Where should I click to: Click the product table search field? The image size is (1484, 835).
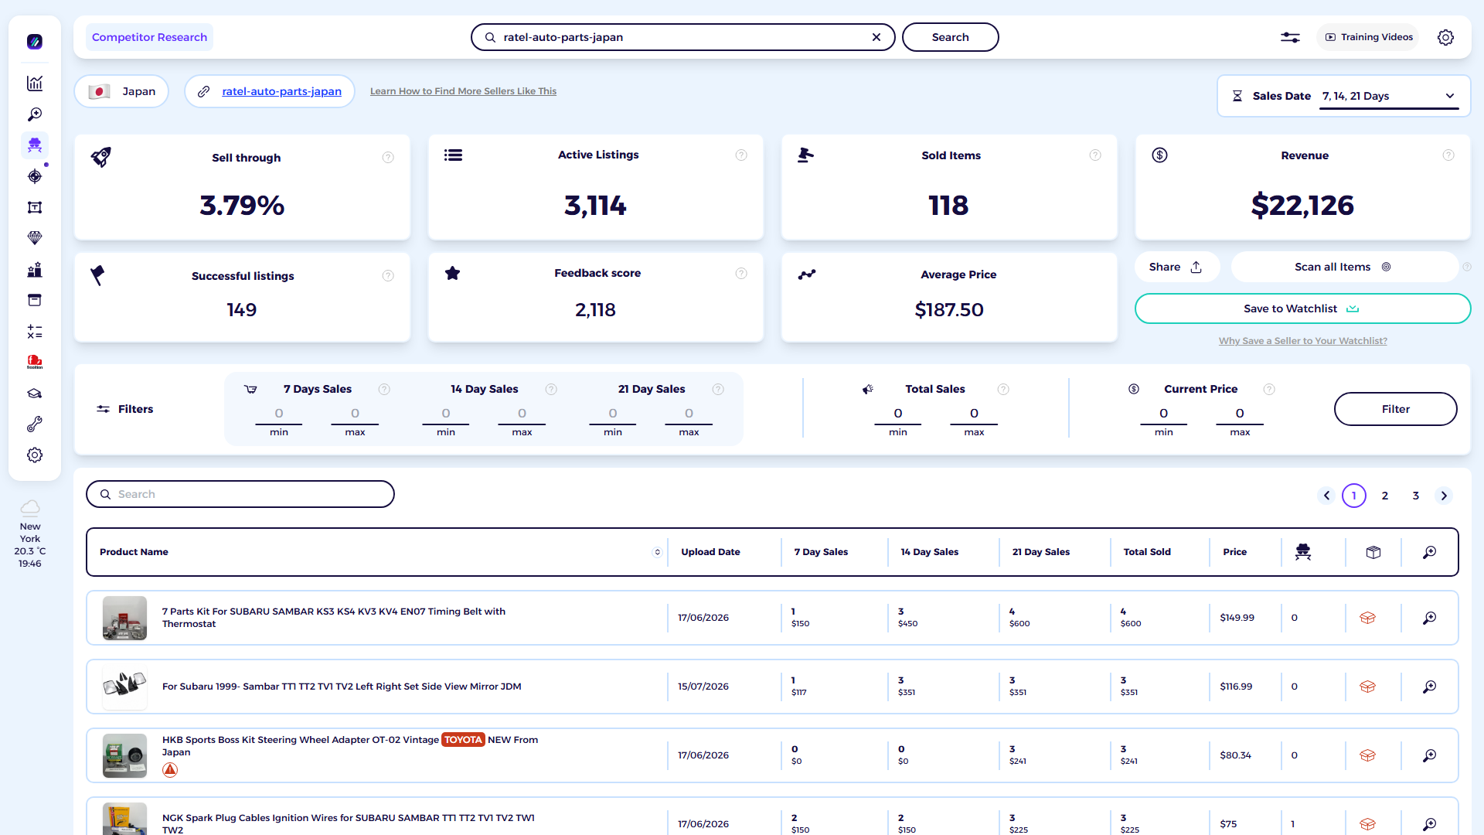[240, 494]
